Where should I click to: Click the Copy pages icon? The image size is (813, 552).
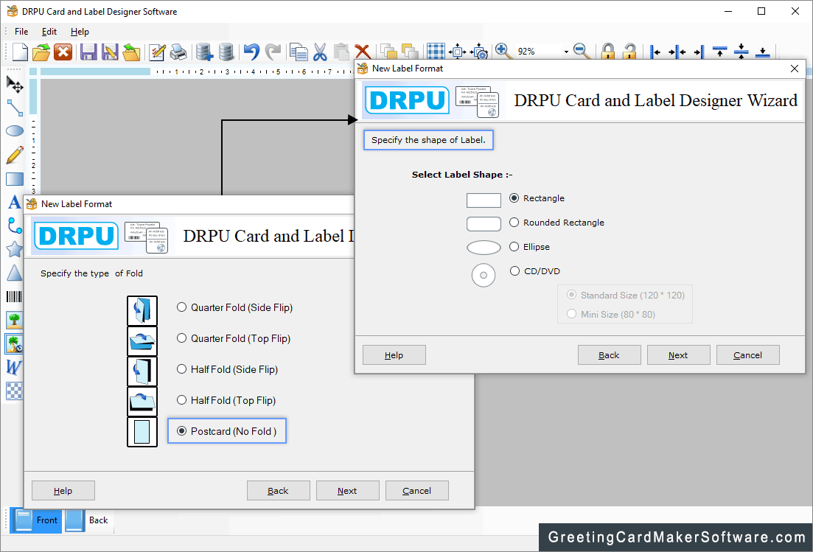point(298,52)
